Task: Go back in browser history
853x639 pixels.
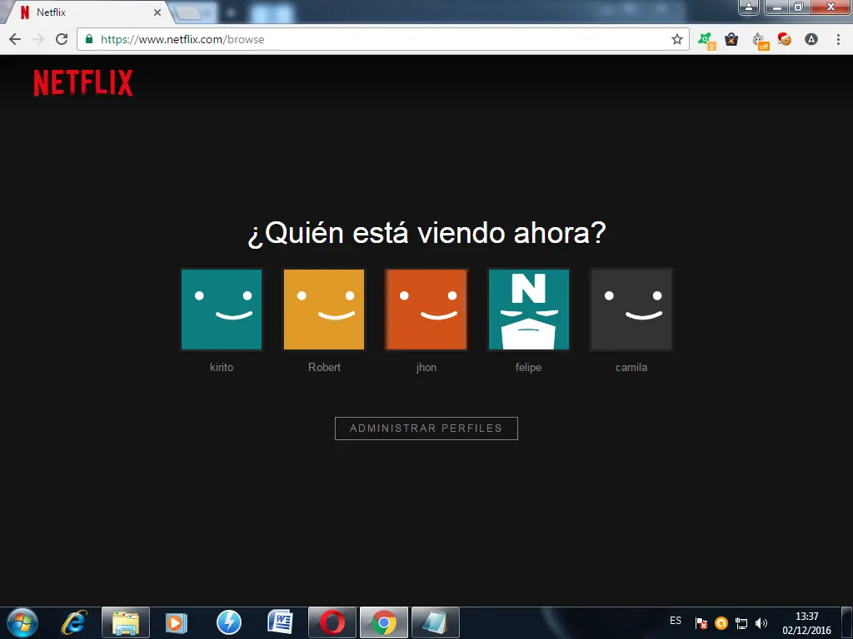Action: [15, 39]
